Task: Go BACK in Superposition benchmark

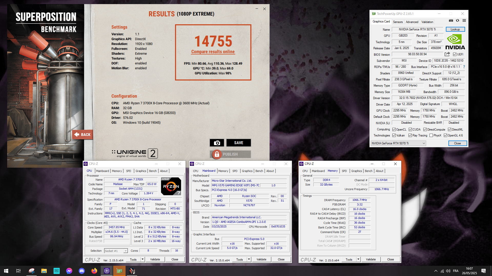Action: (x=83, y=135)
